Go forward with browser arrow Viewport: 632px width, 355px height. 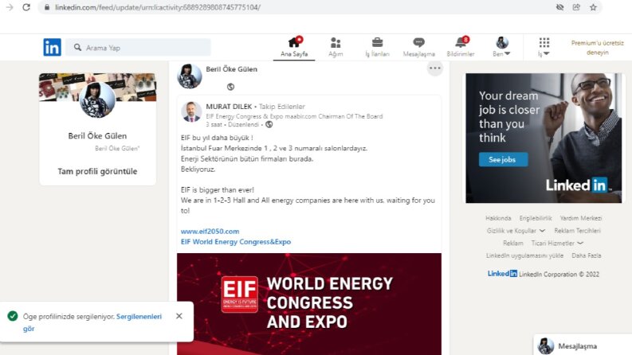[x=10, y=7]
